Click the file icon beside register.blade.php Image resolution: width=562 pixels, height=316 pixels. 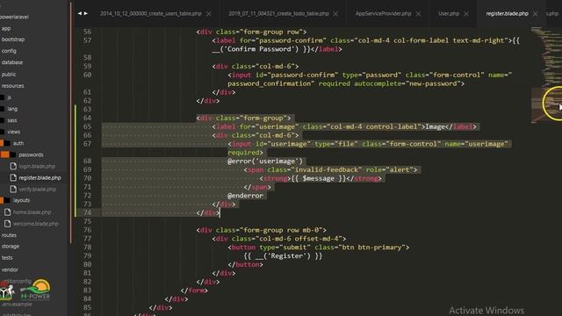13,177
